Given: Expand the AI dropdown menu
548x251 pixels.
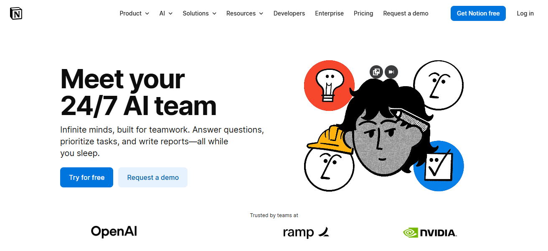Looking at the screenshot, I should click(166, 13).
